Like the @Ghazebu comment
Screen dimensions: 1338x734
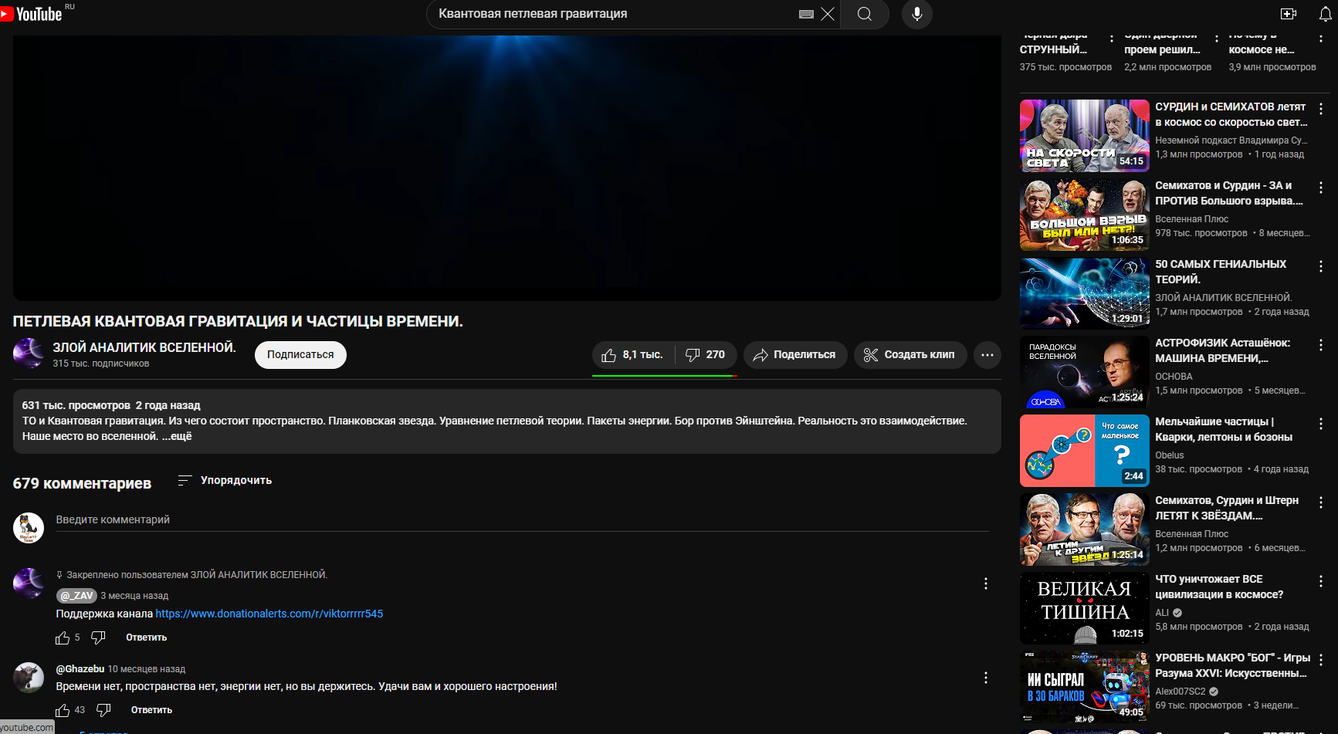click(x=63, y=710)
